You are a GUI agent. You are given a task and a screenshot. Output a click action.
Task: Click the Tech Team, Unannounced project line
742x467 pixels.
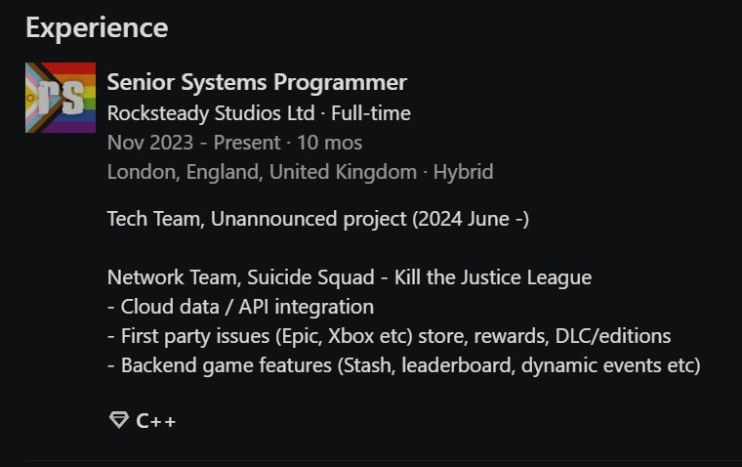click(318, 219)
